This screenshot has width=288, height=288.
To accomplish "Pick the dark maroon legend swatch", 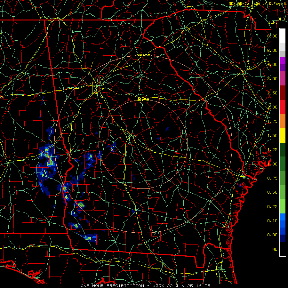I will 283,93.
